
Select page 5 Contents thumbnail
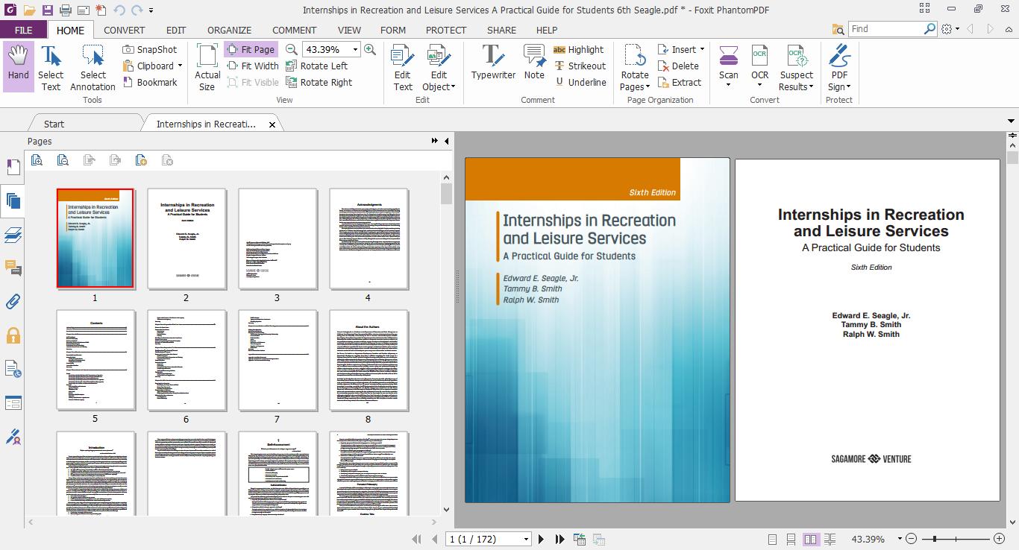tap(95, 360)
